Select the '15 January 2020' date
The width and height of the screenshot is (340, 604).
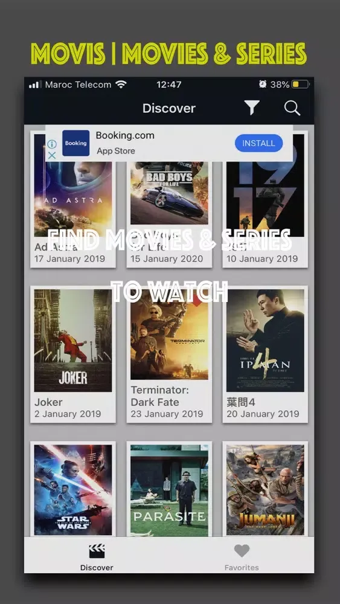167,259
